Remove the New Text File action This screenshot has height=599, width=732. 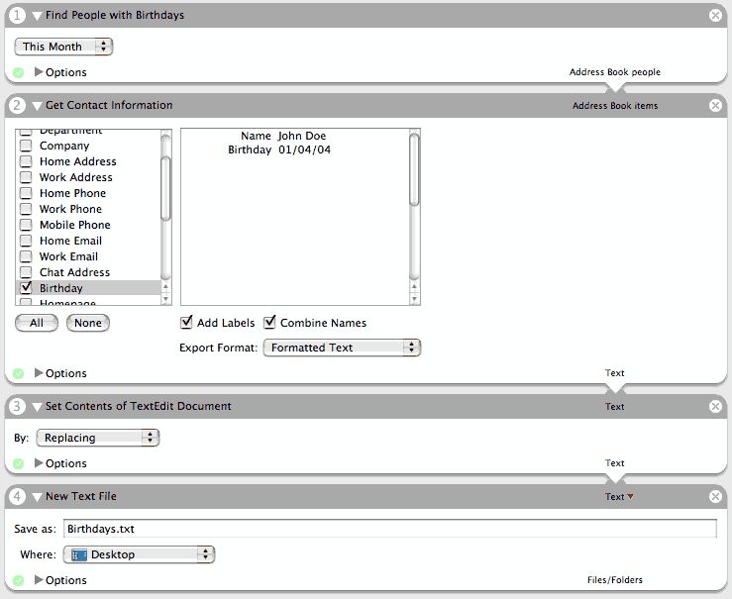coord(715,496)
